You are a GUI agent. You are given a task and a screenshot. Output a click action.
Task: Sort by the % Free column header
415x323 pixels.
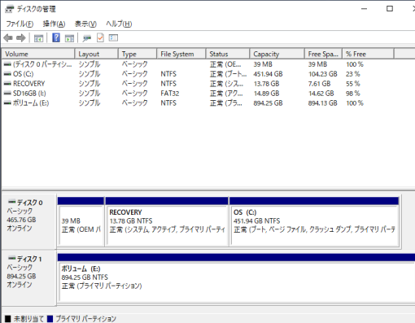[369, 54]
